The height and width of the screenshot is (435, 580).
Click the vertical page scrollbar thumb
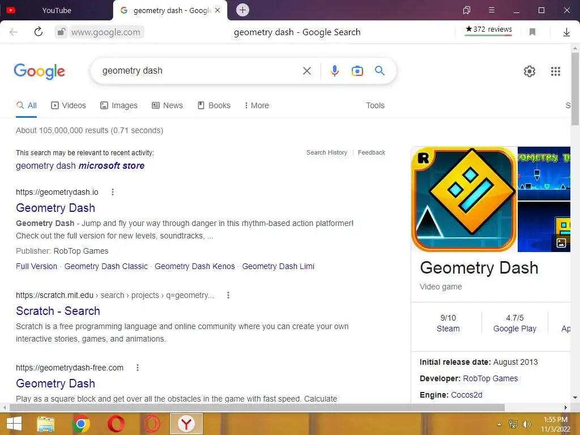tap(575, 89)
